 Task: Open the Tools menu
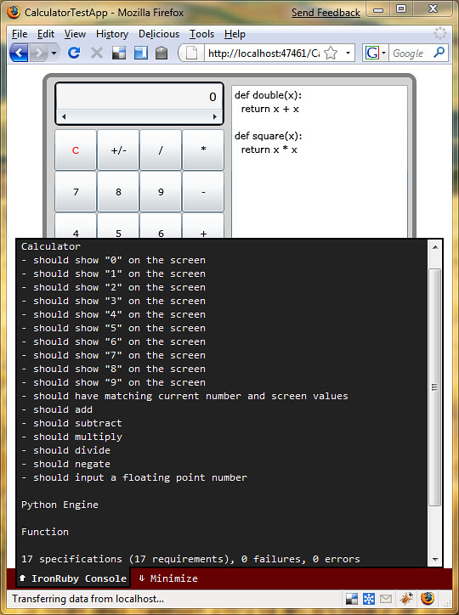tap(201, 34)
